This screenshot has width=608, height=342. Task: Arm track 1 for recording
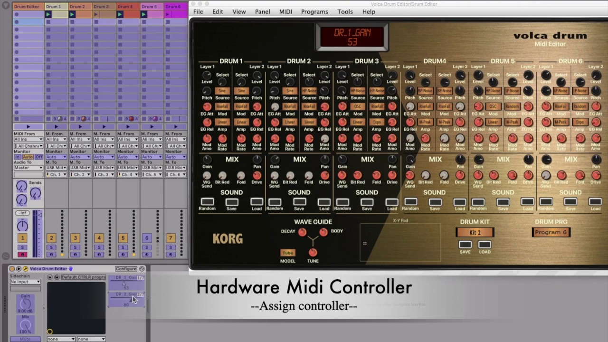click(x=22, y=255)
